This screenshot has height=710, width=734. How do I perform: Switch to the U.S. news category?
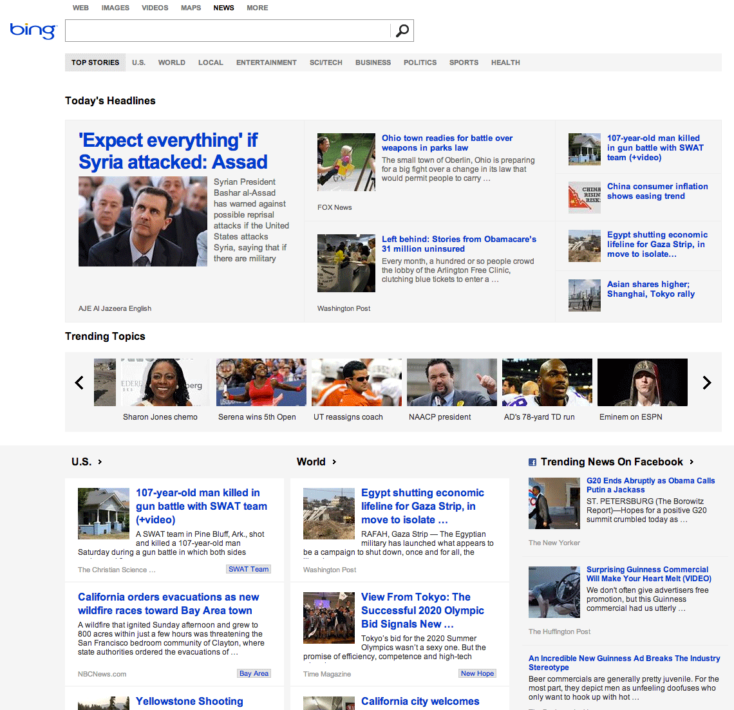pos(138,62)
